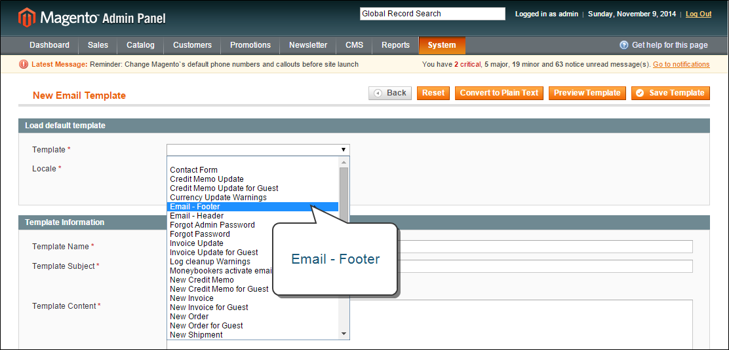The width and height of the screenshot is (729, 350).
Task: Open the Go to notifications link
Action: (x=681, y=65)
